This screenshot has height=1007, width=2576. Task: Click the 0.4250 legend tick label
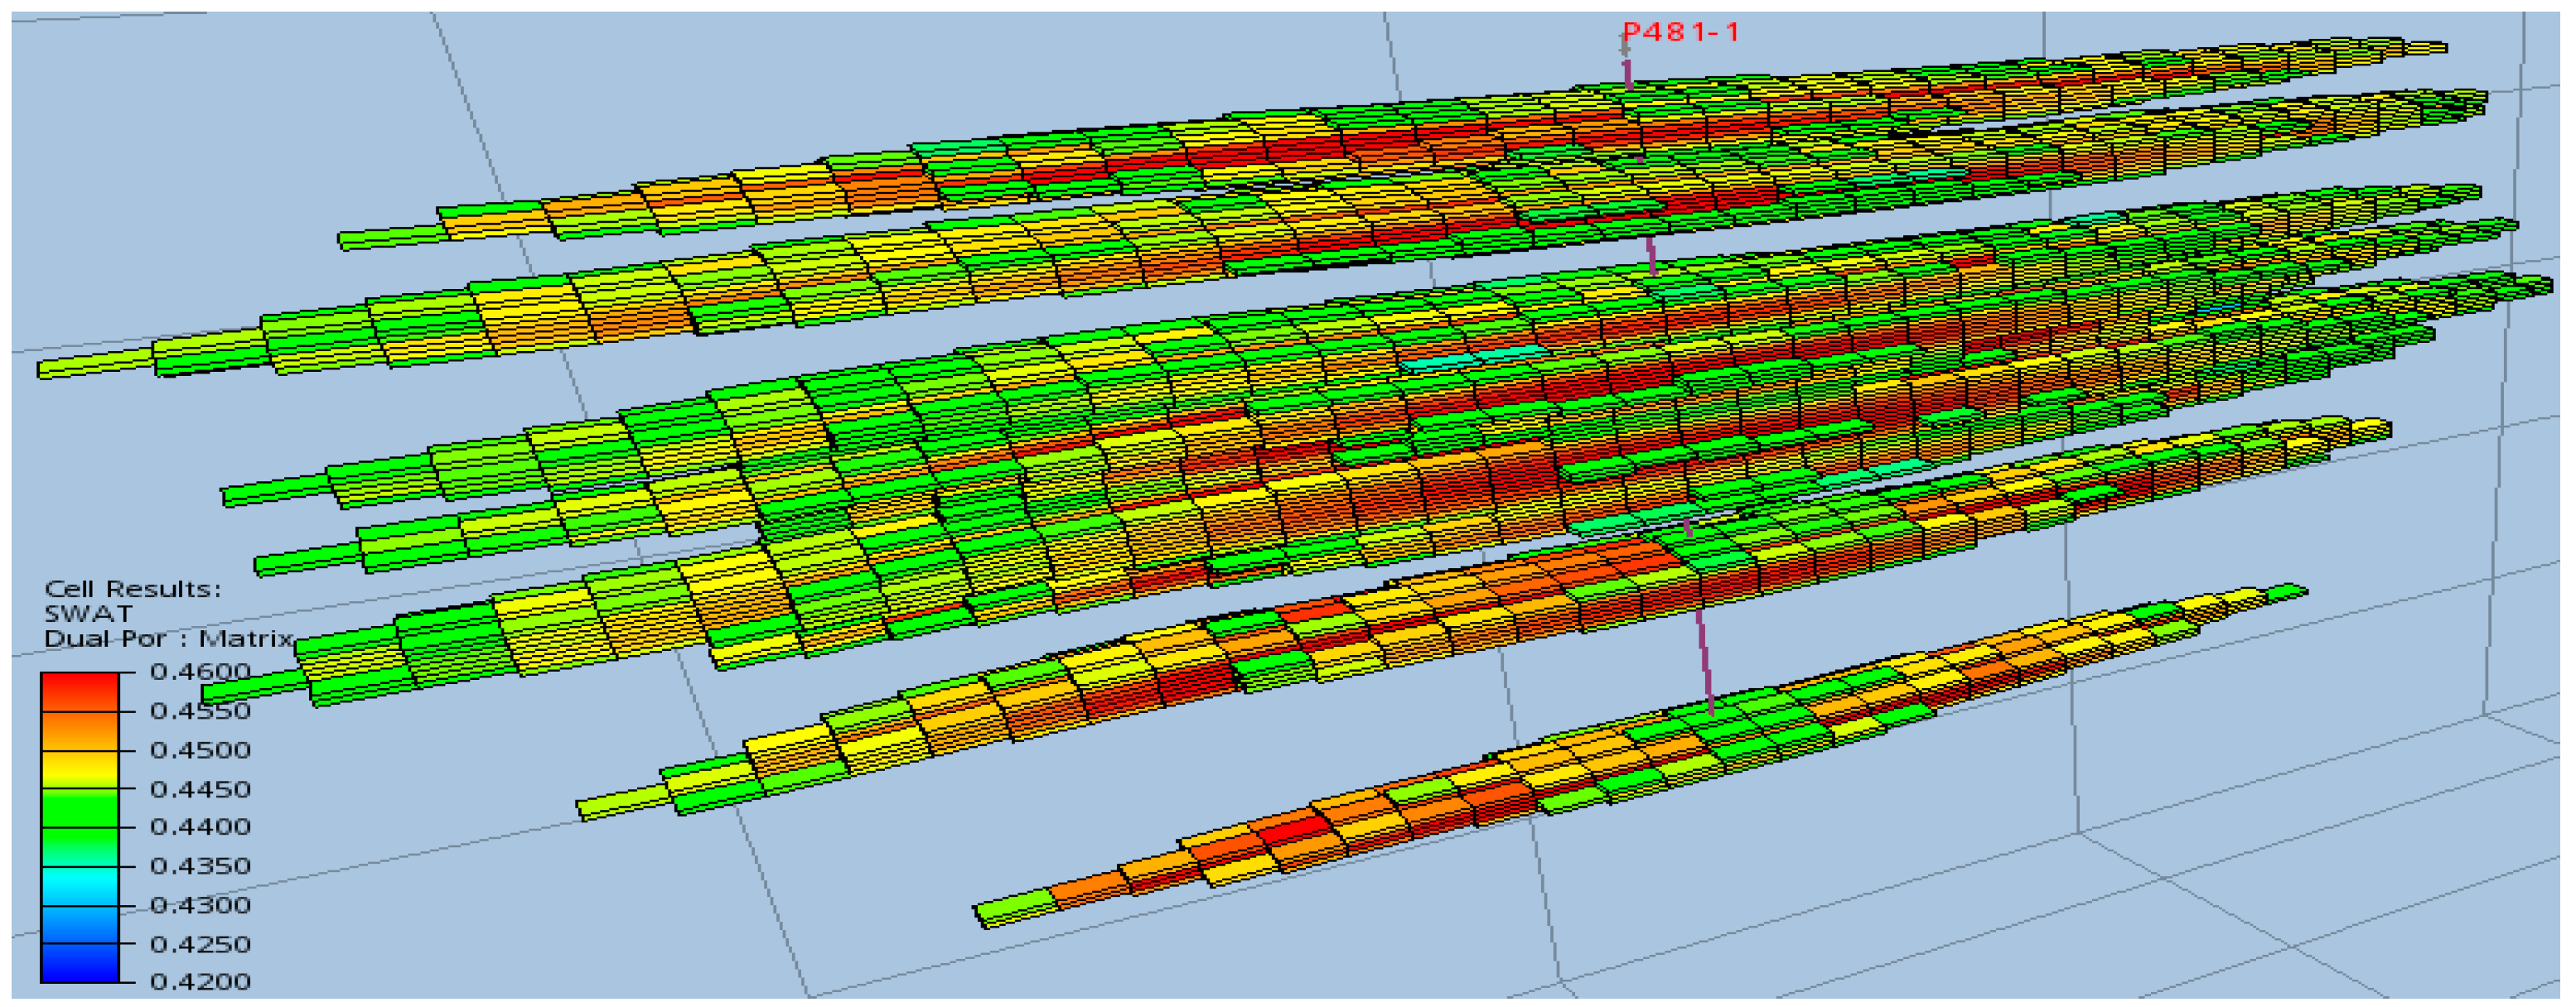(200, 945)
